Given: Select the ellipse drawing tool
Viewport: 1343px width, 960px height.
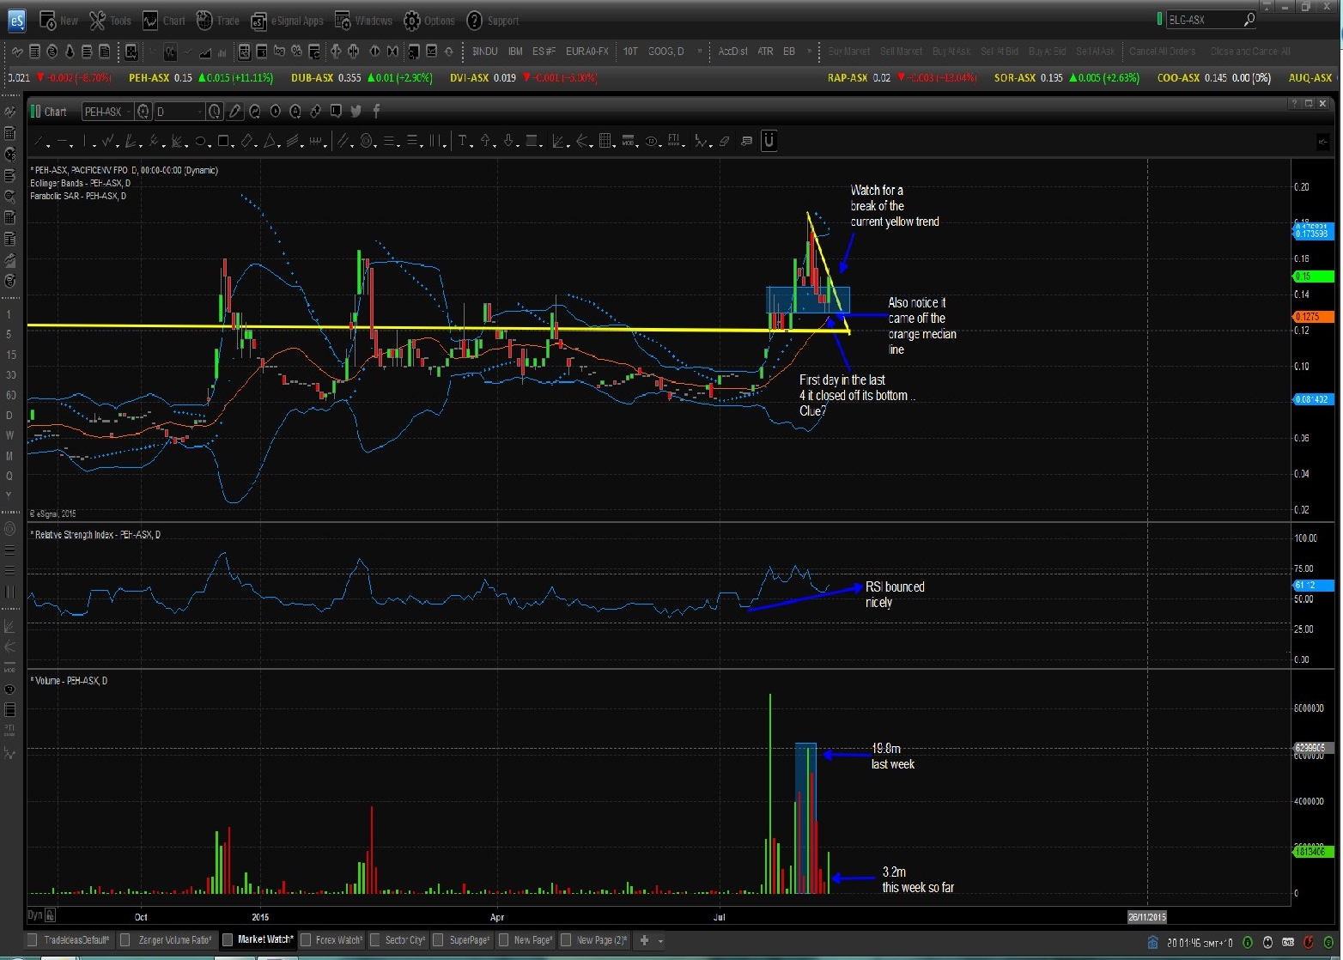Looking at the screenshot, I should tap(200, 141).
